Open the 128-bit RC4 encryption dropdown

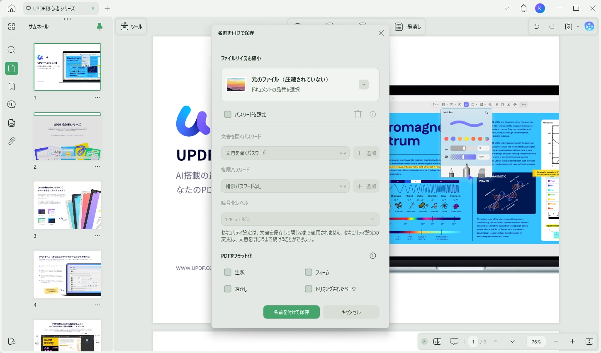click(x=300, y=219)
